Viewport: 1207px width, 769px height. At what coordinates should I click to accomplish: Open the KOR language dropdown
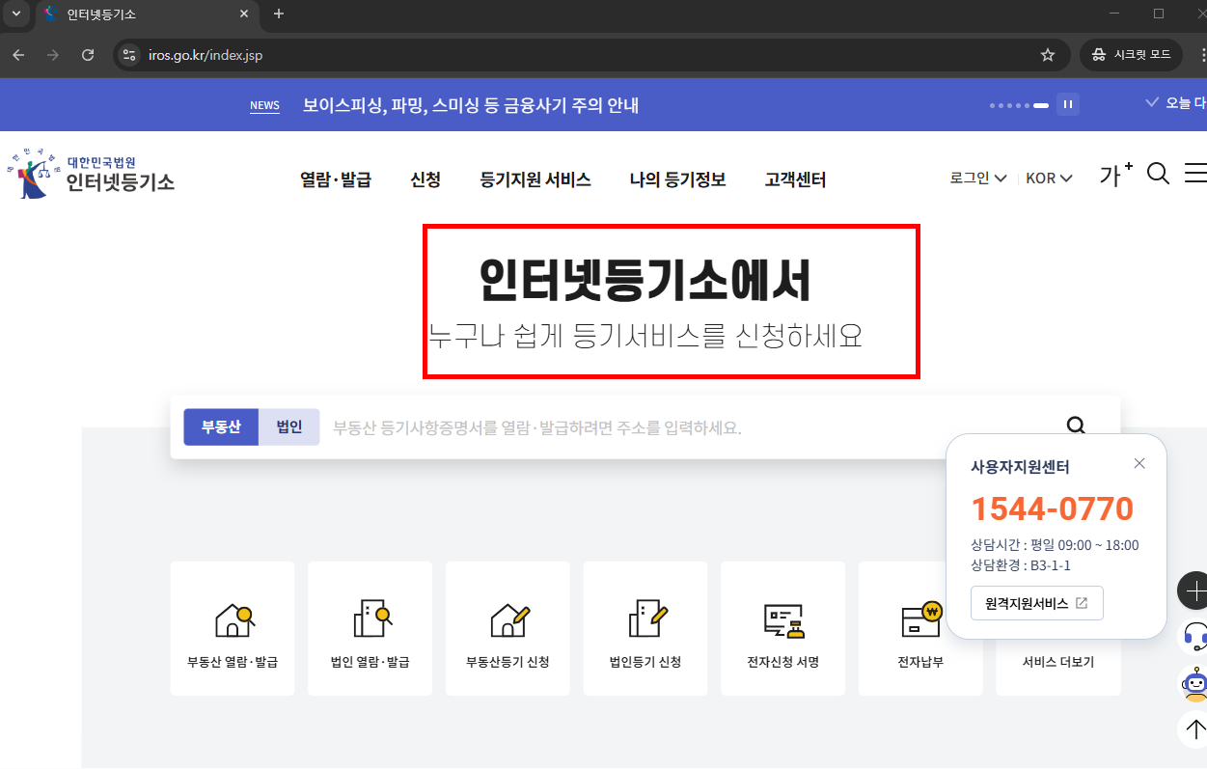coord(1048,178)
